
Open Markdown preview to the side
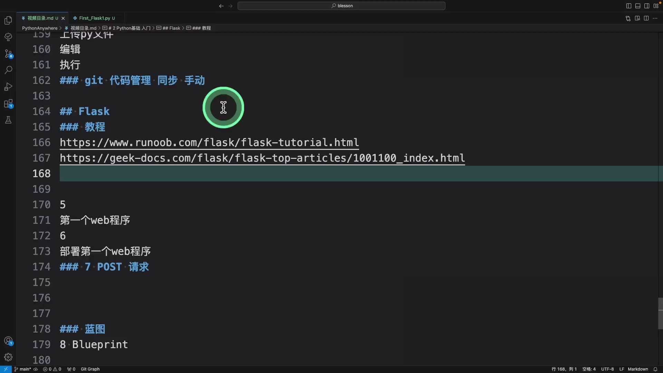pyautogui.click(x=637, y=18)
